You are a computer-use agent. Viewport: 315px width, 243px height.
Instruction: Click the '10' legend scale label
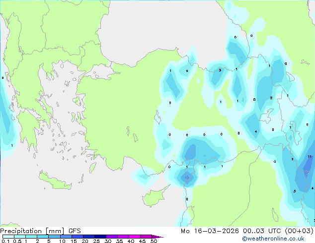[62, 241]
